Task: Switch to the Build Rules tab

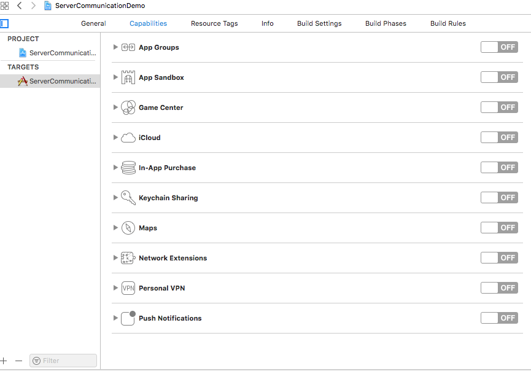Action: pyautogui.click(x=448, y=23)
